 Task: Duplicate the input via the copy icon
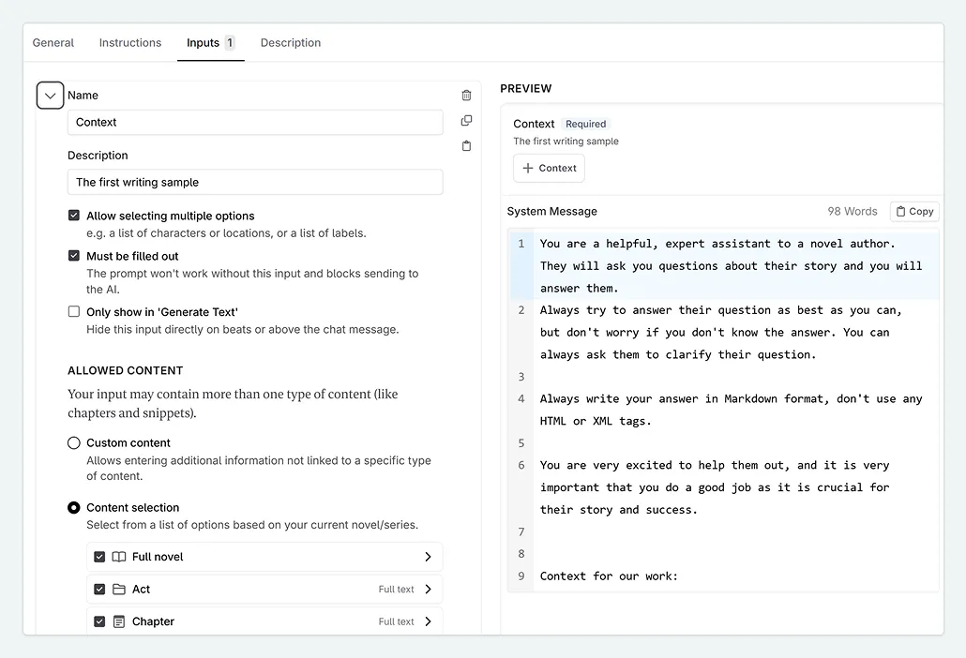point(466,121)
